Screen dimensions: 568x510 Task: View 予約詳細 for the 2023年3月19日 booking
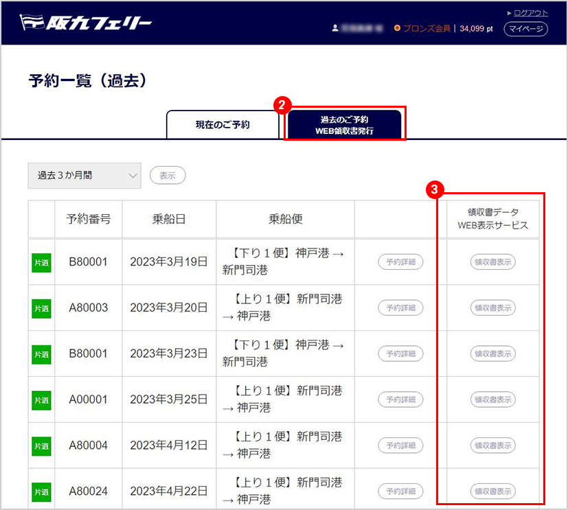pos(400,262)
